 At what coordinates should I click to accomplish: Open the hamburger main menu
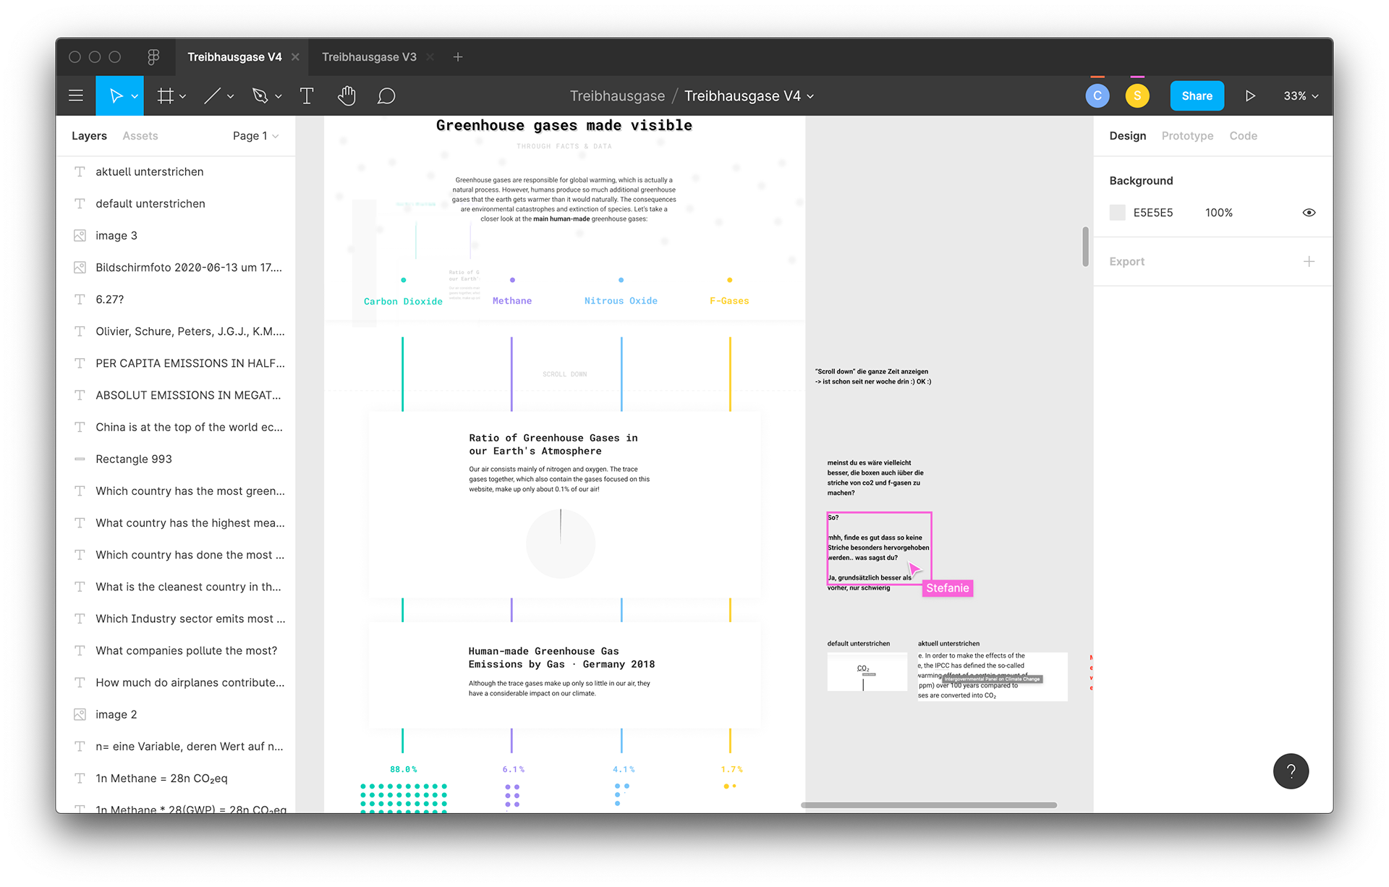pyautogui.click(x=76, y=96)
